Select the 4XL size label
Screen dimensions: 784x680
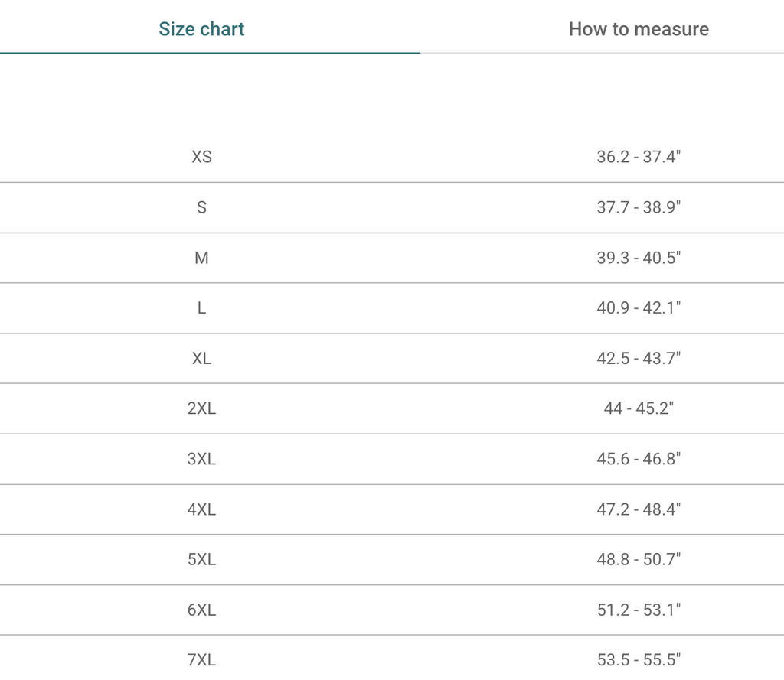(x=201, y=509)
